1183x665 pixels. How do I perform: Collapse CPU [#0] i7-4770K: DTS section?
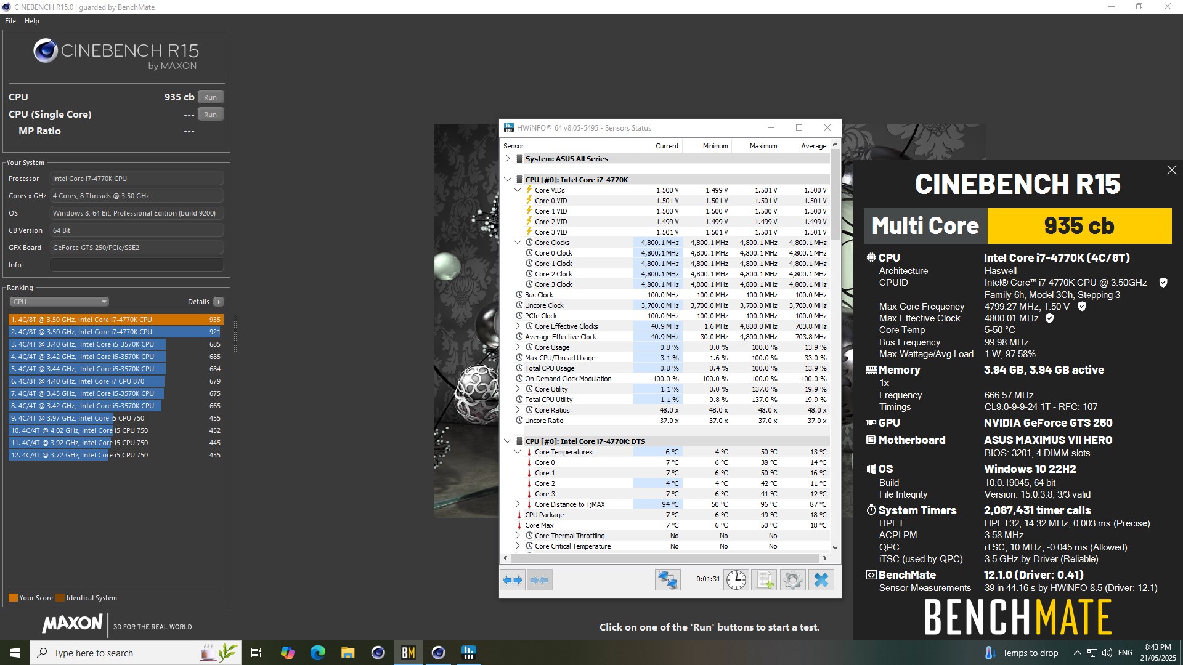pyautogui.click(x=508, y=441)
